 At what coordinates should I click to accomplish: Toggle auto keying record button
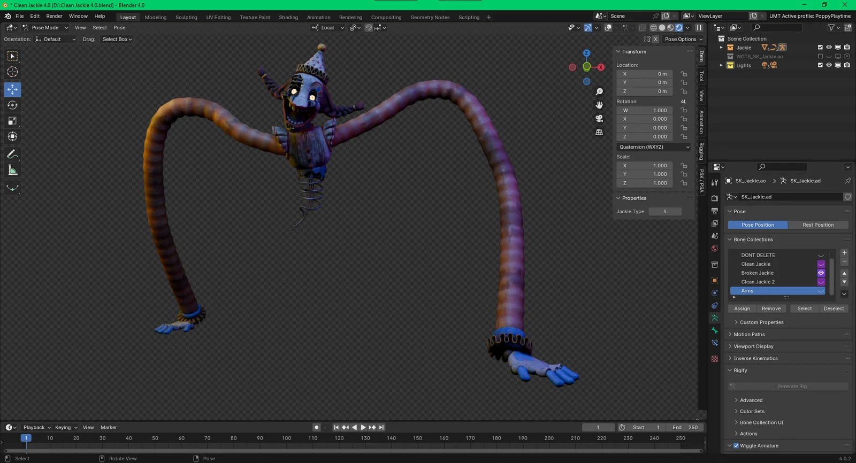point(317,427)
